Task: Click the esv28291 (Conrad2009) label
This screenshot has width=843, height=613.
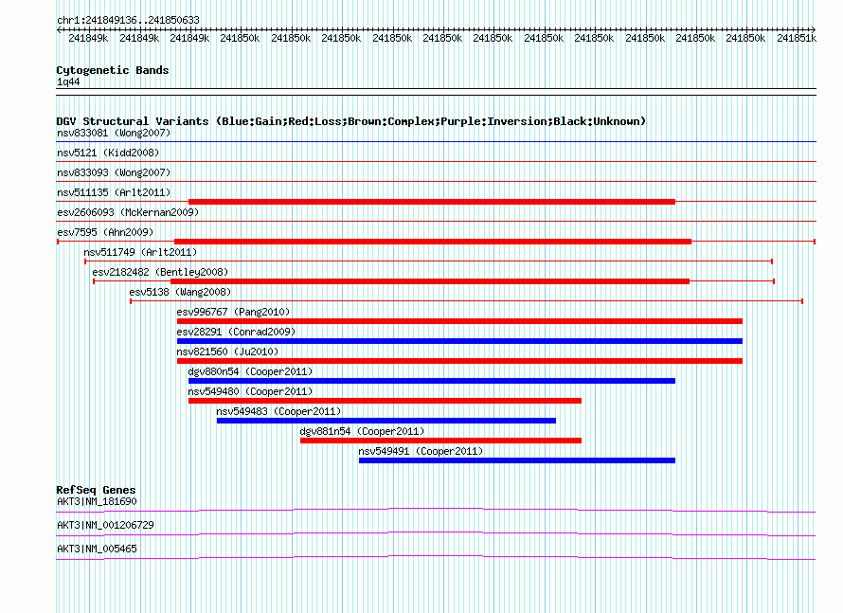Action: click(x=236, y=332)
